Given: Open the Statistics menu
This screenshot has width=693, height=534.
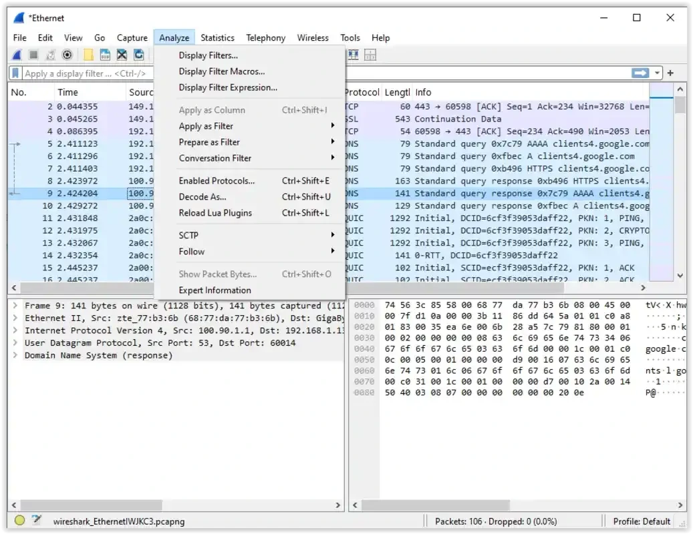Looking at the screenshot, I should 217,38.
